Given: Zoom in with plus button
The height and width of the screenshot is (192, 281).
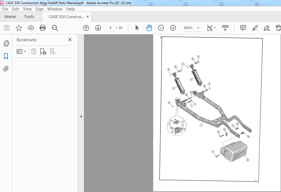Looking at the screenshot, I should pos(173,28).
